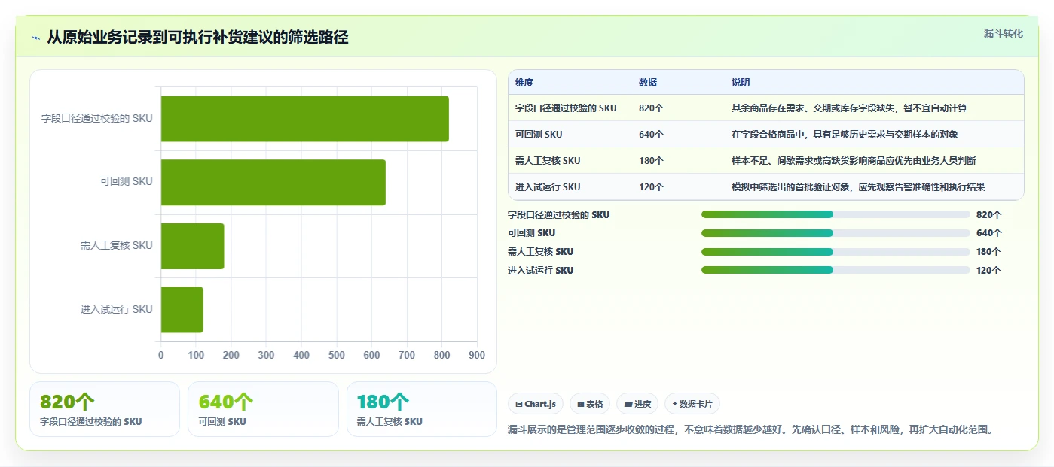Click the x-axis tick label 500
The width and height of the screenshot is (1054, 467).
[337, 355]
